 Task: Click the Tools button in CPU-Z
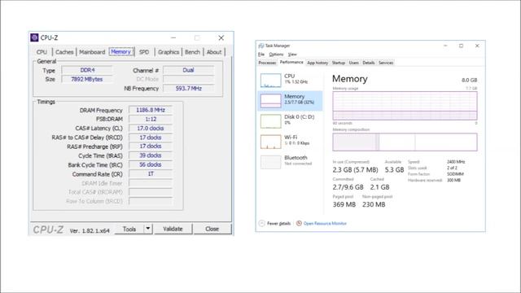pyautogui.click(x=129, y=229)
